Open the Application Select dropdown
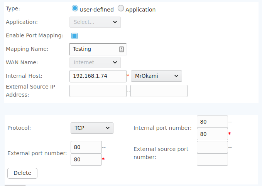This screenshot has width=262, height=186. click(95, 22)
